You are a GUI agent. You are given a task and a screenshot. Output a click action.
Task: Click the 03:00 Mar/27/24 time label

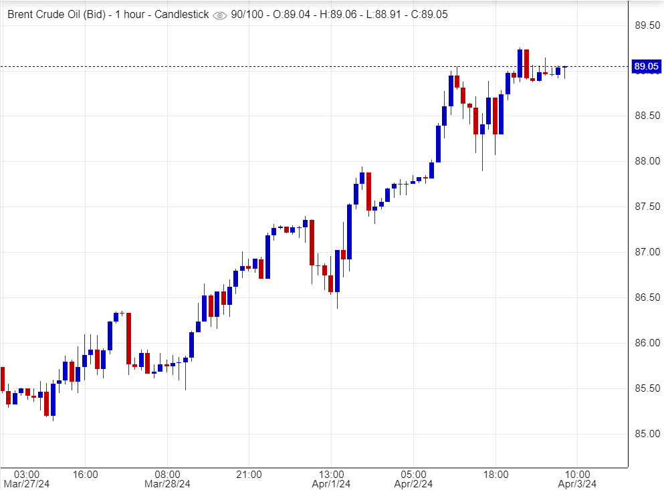(26, 479)
